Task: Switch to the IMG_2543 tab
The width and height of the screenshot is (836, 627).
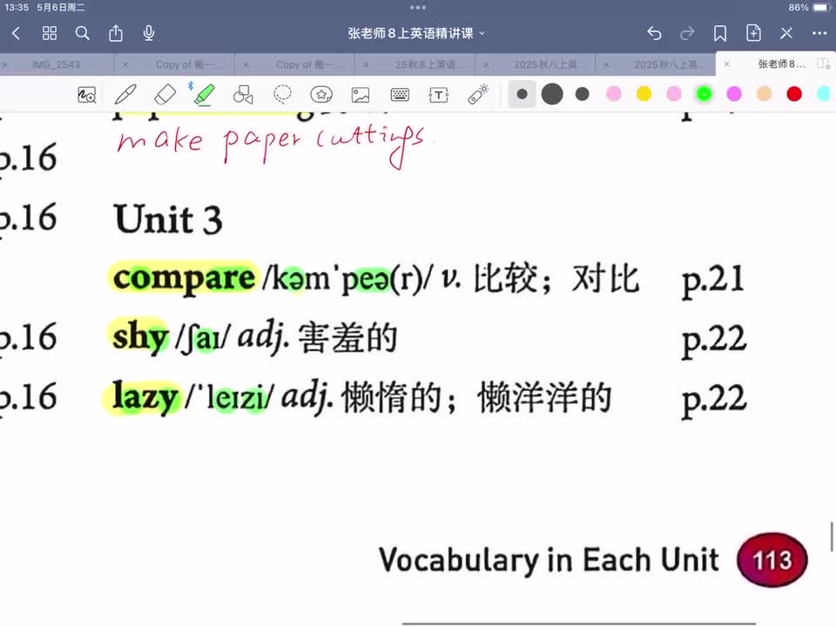Action: [x=56, y=64]
